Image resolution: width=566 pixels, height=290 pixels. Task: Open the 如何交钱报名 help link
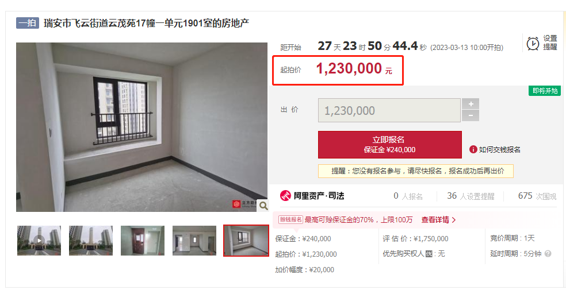coord(499,150)
